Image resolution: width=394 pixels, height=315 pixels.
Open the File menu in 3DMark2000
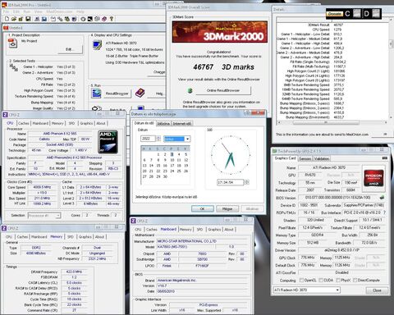[x=6, y=11]
